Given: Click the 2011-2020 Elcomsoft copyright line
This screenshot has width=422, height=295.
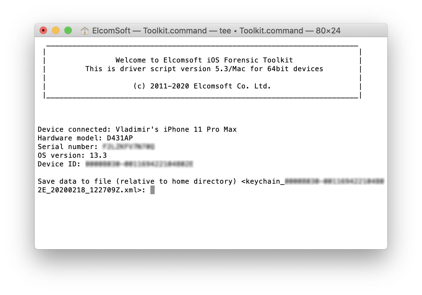Looking at the screenshot, I should point(202,86).
